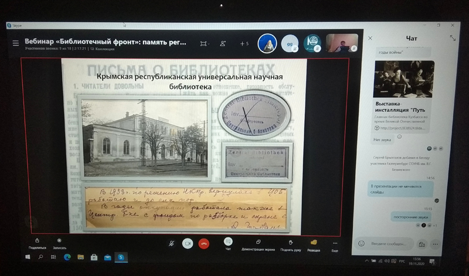
Task: Expand the +5 more participants list
Action: pyautogui.click(x=244, y=43)
